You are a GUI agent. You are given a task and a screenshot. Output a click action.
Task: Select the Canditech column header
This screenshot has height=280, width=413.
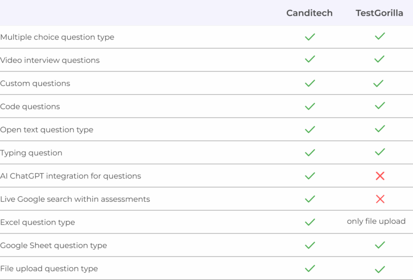pyautogui.click(x=309, y=13)
